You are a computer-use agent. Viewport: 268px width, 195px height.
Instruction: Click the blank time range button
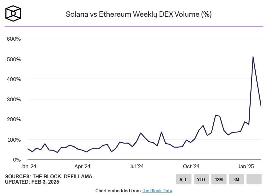coord(253,179)
